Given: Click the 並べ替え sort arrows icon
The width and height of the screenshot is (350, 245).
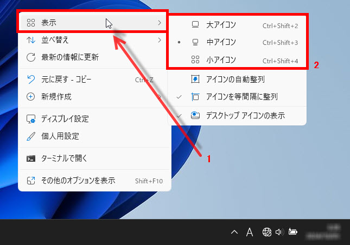Looking at the screenshot, I should click(31, 40).
